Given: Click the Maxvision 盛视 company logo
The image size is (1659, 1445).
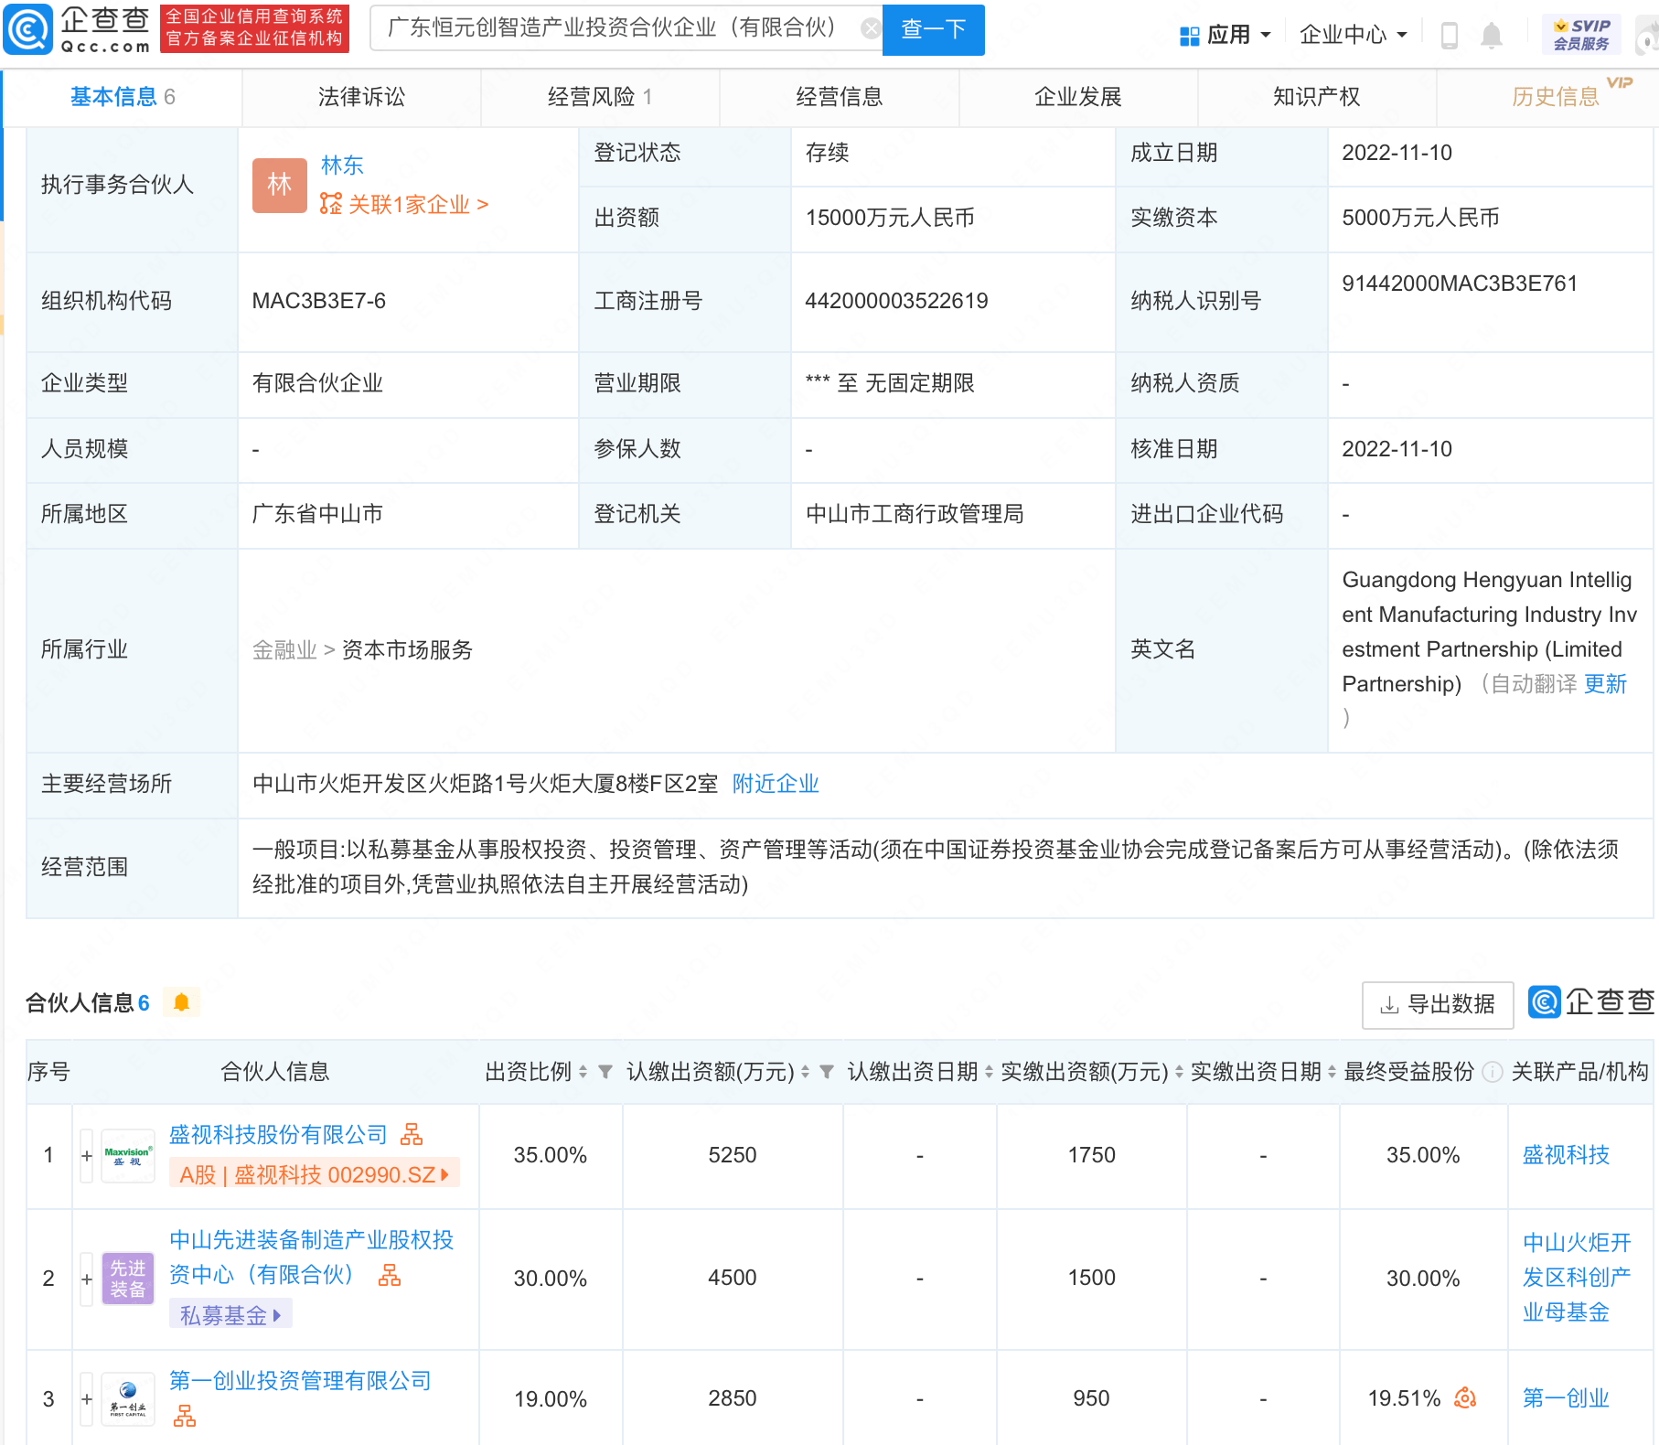Looking at the screenshot, I should (127, 1153).
